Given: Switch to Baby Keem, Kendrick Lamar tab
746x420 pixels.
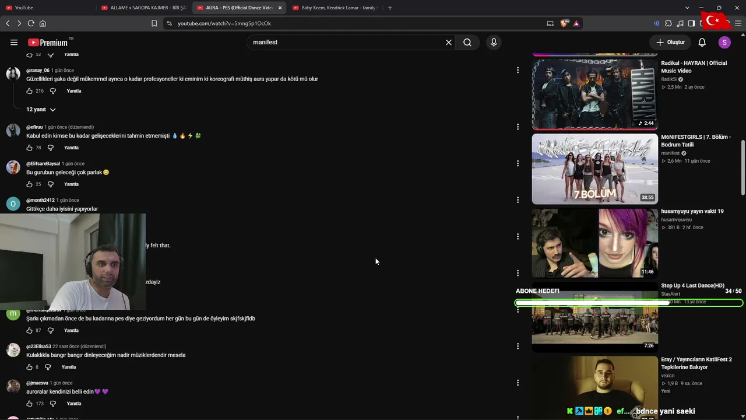Looking at the screenshot, I should 335,8.
